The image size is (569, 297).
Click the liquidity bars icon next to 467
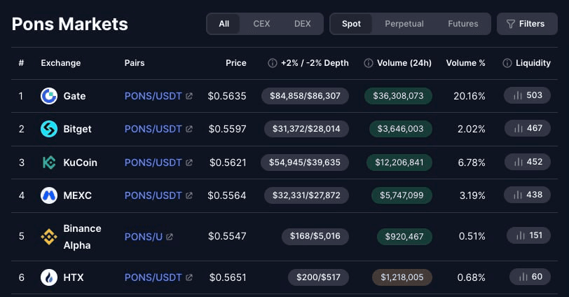(x=519, y=128)
